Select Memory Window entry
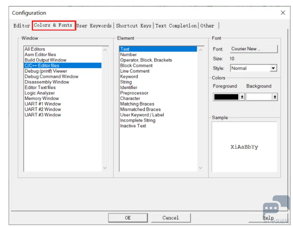Image resolution: width=293 pixels, height=227 pixels. [63, 98]
